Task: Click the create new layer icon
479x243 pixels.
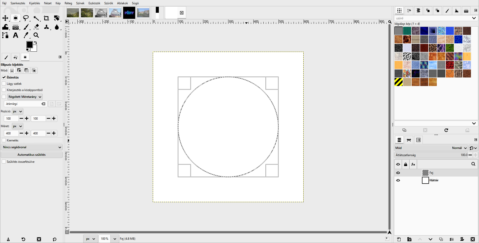Action: pyautogui.click(x=399, y=239)
